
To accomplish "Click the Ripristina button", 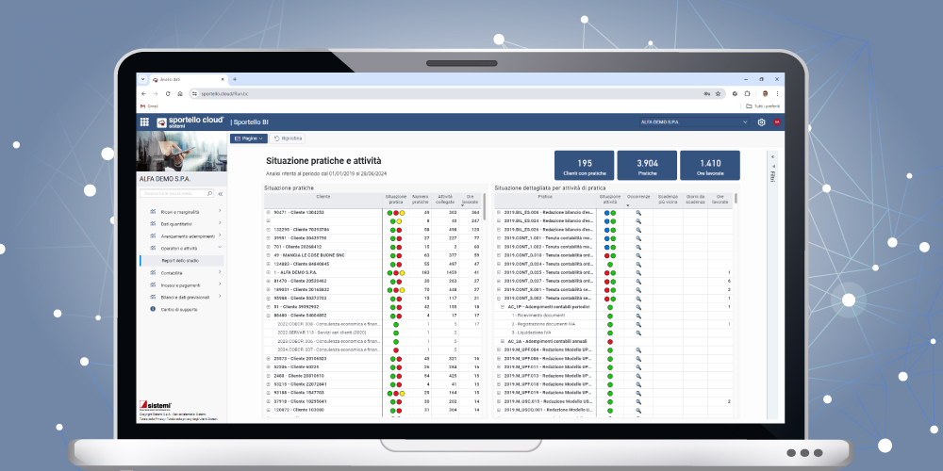I will click(288, 138).
